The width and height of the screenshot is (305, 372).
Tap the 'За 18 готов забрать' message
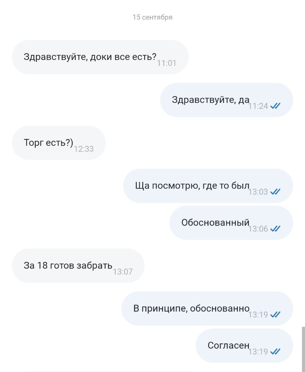tap(68, 265)
